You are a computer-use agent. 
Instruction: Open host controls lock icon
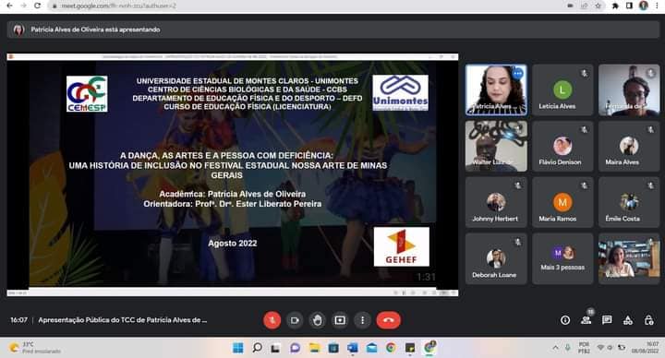click(x=648, y=320)
